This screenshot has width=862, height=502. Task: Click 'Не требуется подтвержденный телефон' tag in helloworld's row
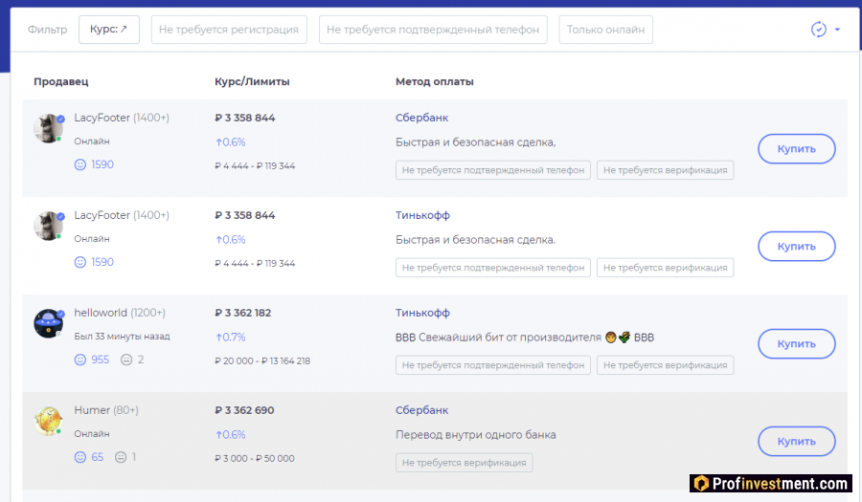(493, 365)
